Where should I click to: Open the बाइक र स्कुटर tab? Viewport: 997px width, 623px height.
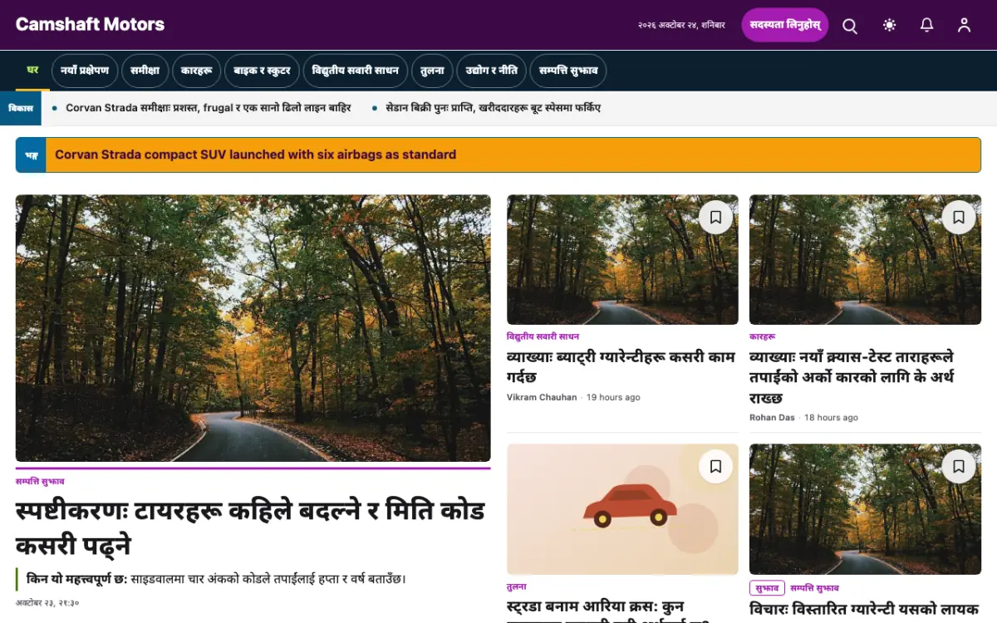click(x=262, y=71)
